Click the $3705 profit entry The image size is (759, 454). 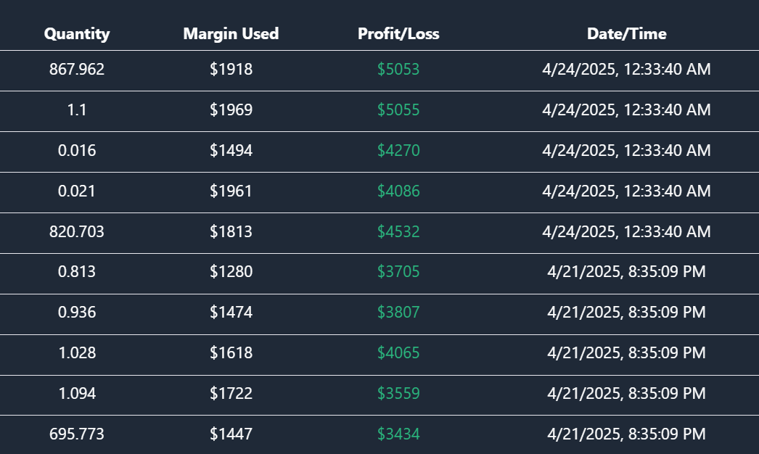pos(398,272)
